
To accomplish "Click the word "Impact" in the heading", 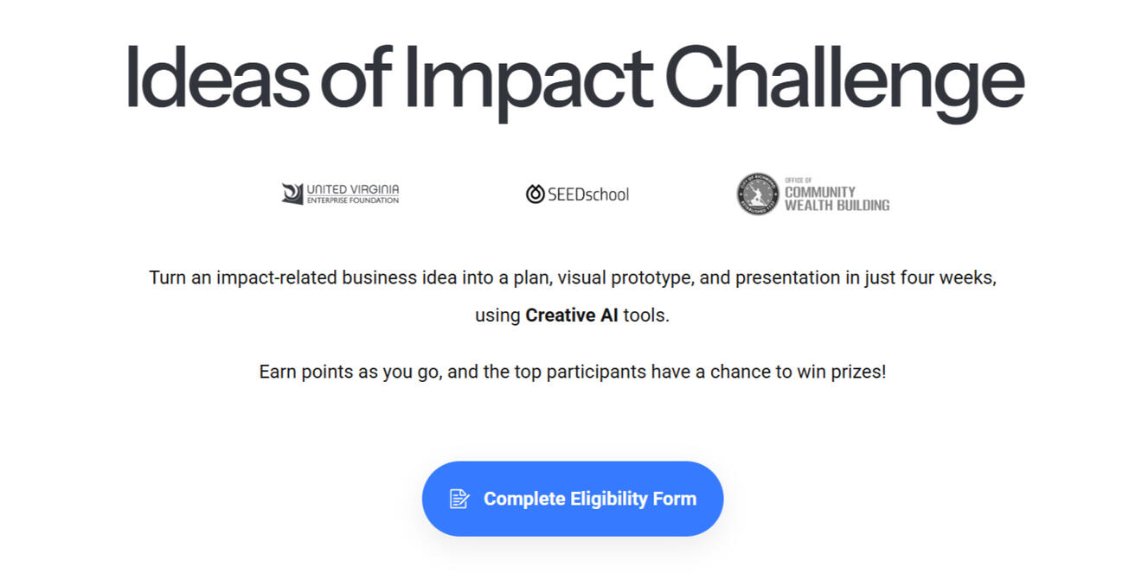I will pos(528,80).
